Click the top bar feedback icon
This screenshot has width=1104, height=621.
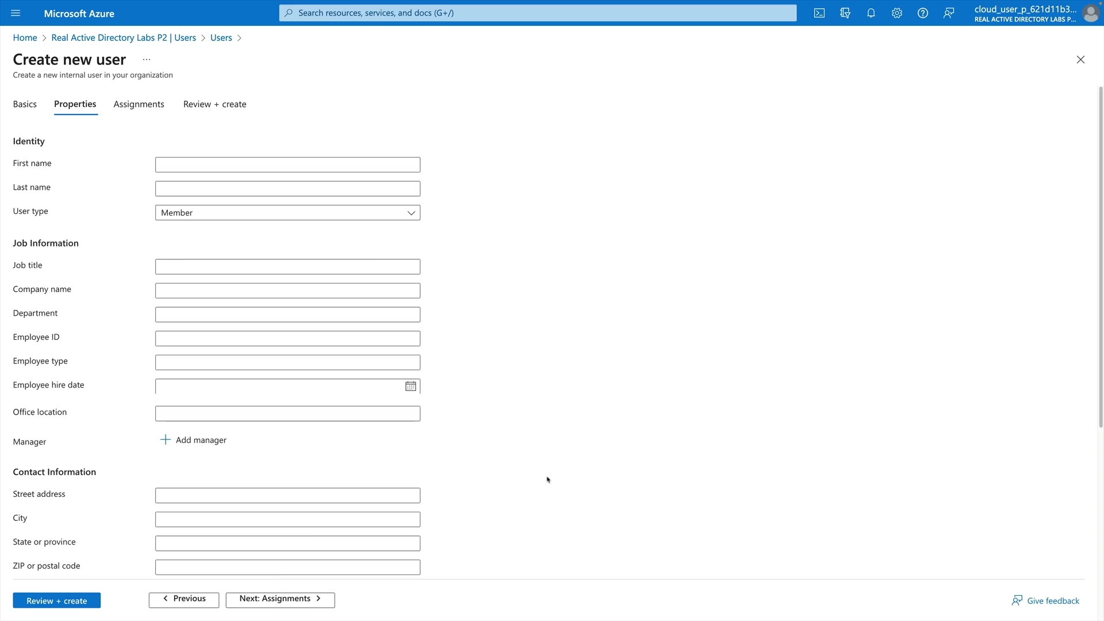coord(949,13)
